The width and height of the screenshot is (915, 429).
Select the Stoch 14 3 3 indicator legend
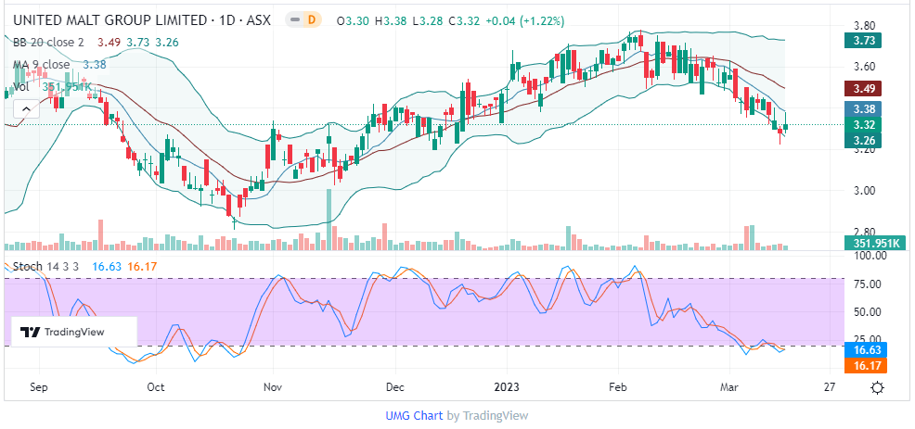46,267
